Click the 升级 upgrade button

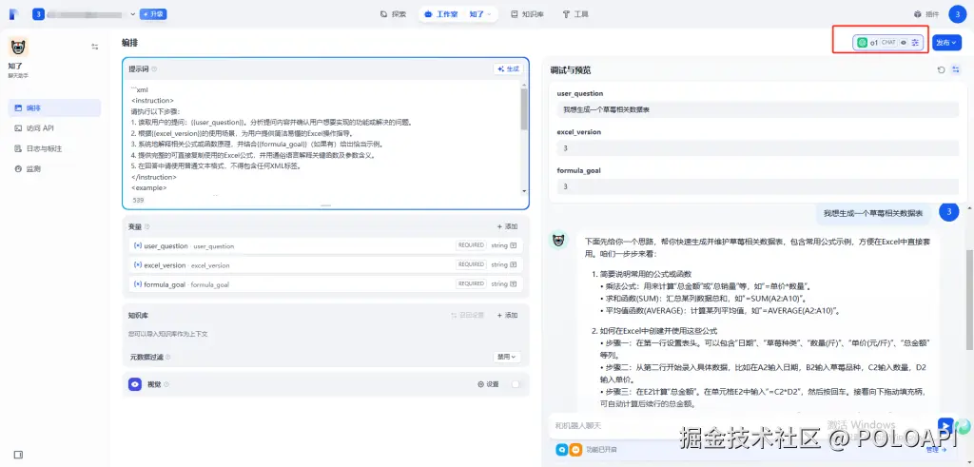153,14
